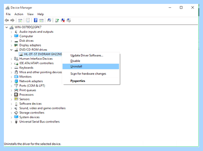Click the Sensors category icon

click(x=16, y=99)
